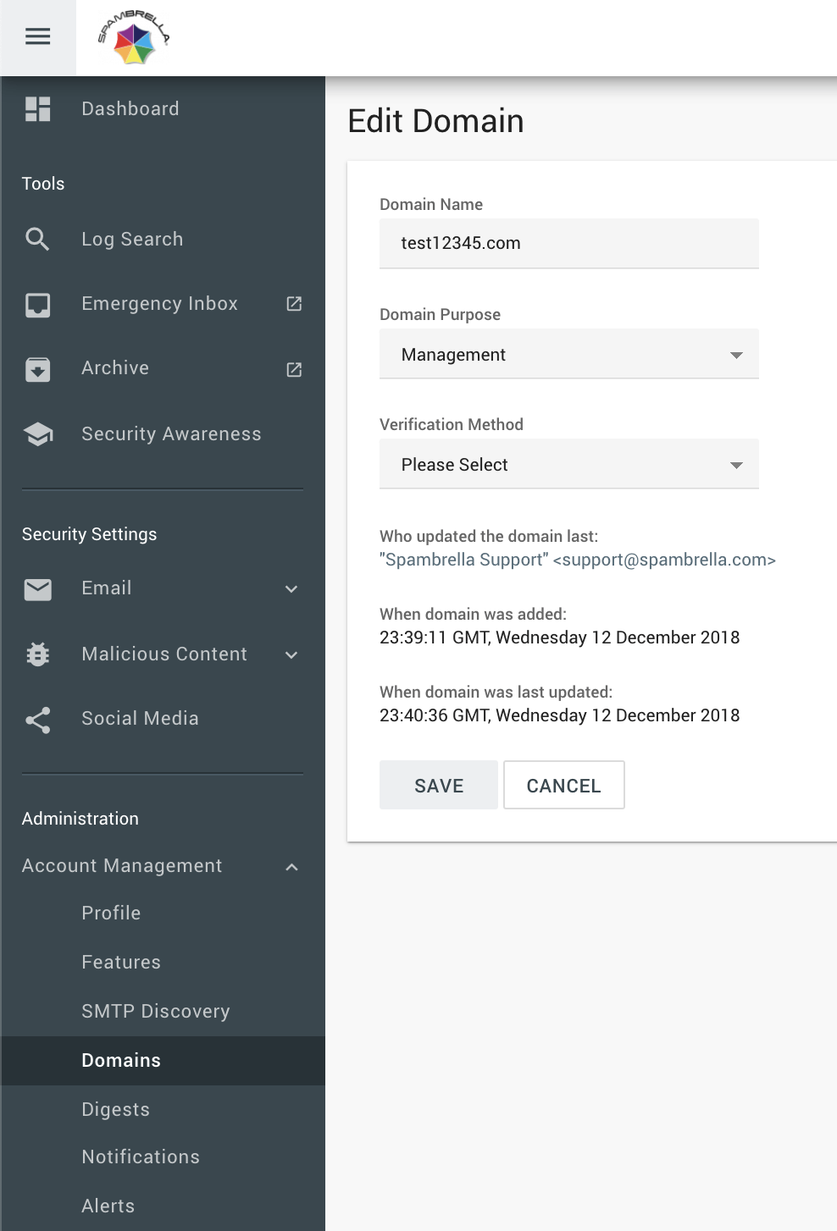The image size is (837, 1231).
Task: Click the Malicious Content bug icon
Action: pos(37,654)
